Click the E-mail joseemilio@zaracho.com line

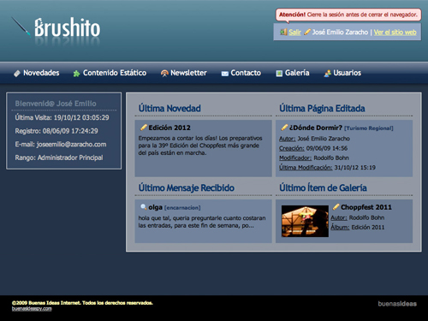coord(61,145)
